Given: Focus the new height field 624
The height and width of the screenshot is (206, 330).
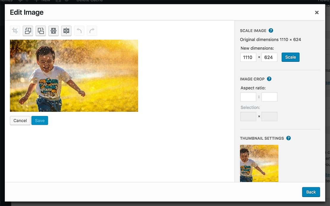Looking at the screenshot, I should click(x=269, y=57).
